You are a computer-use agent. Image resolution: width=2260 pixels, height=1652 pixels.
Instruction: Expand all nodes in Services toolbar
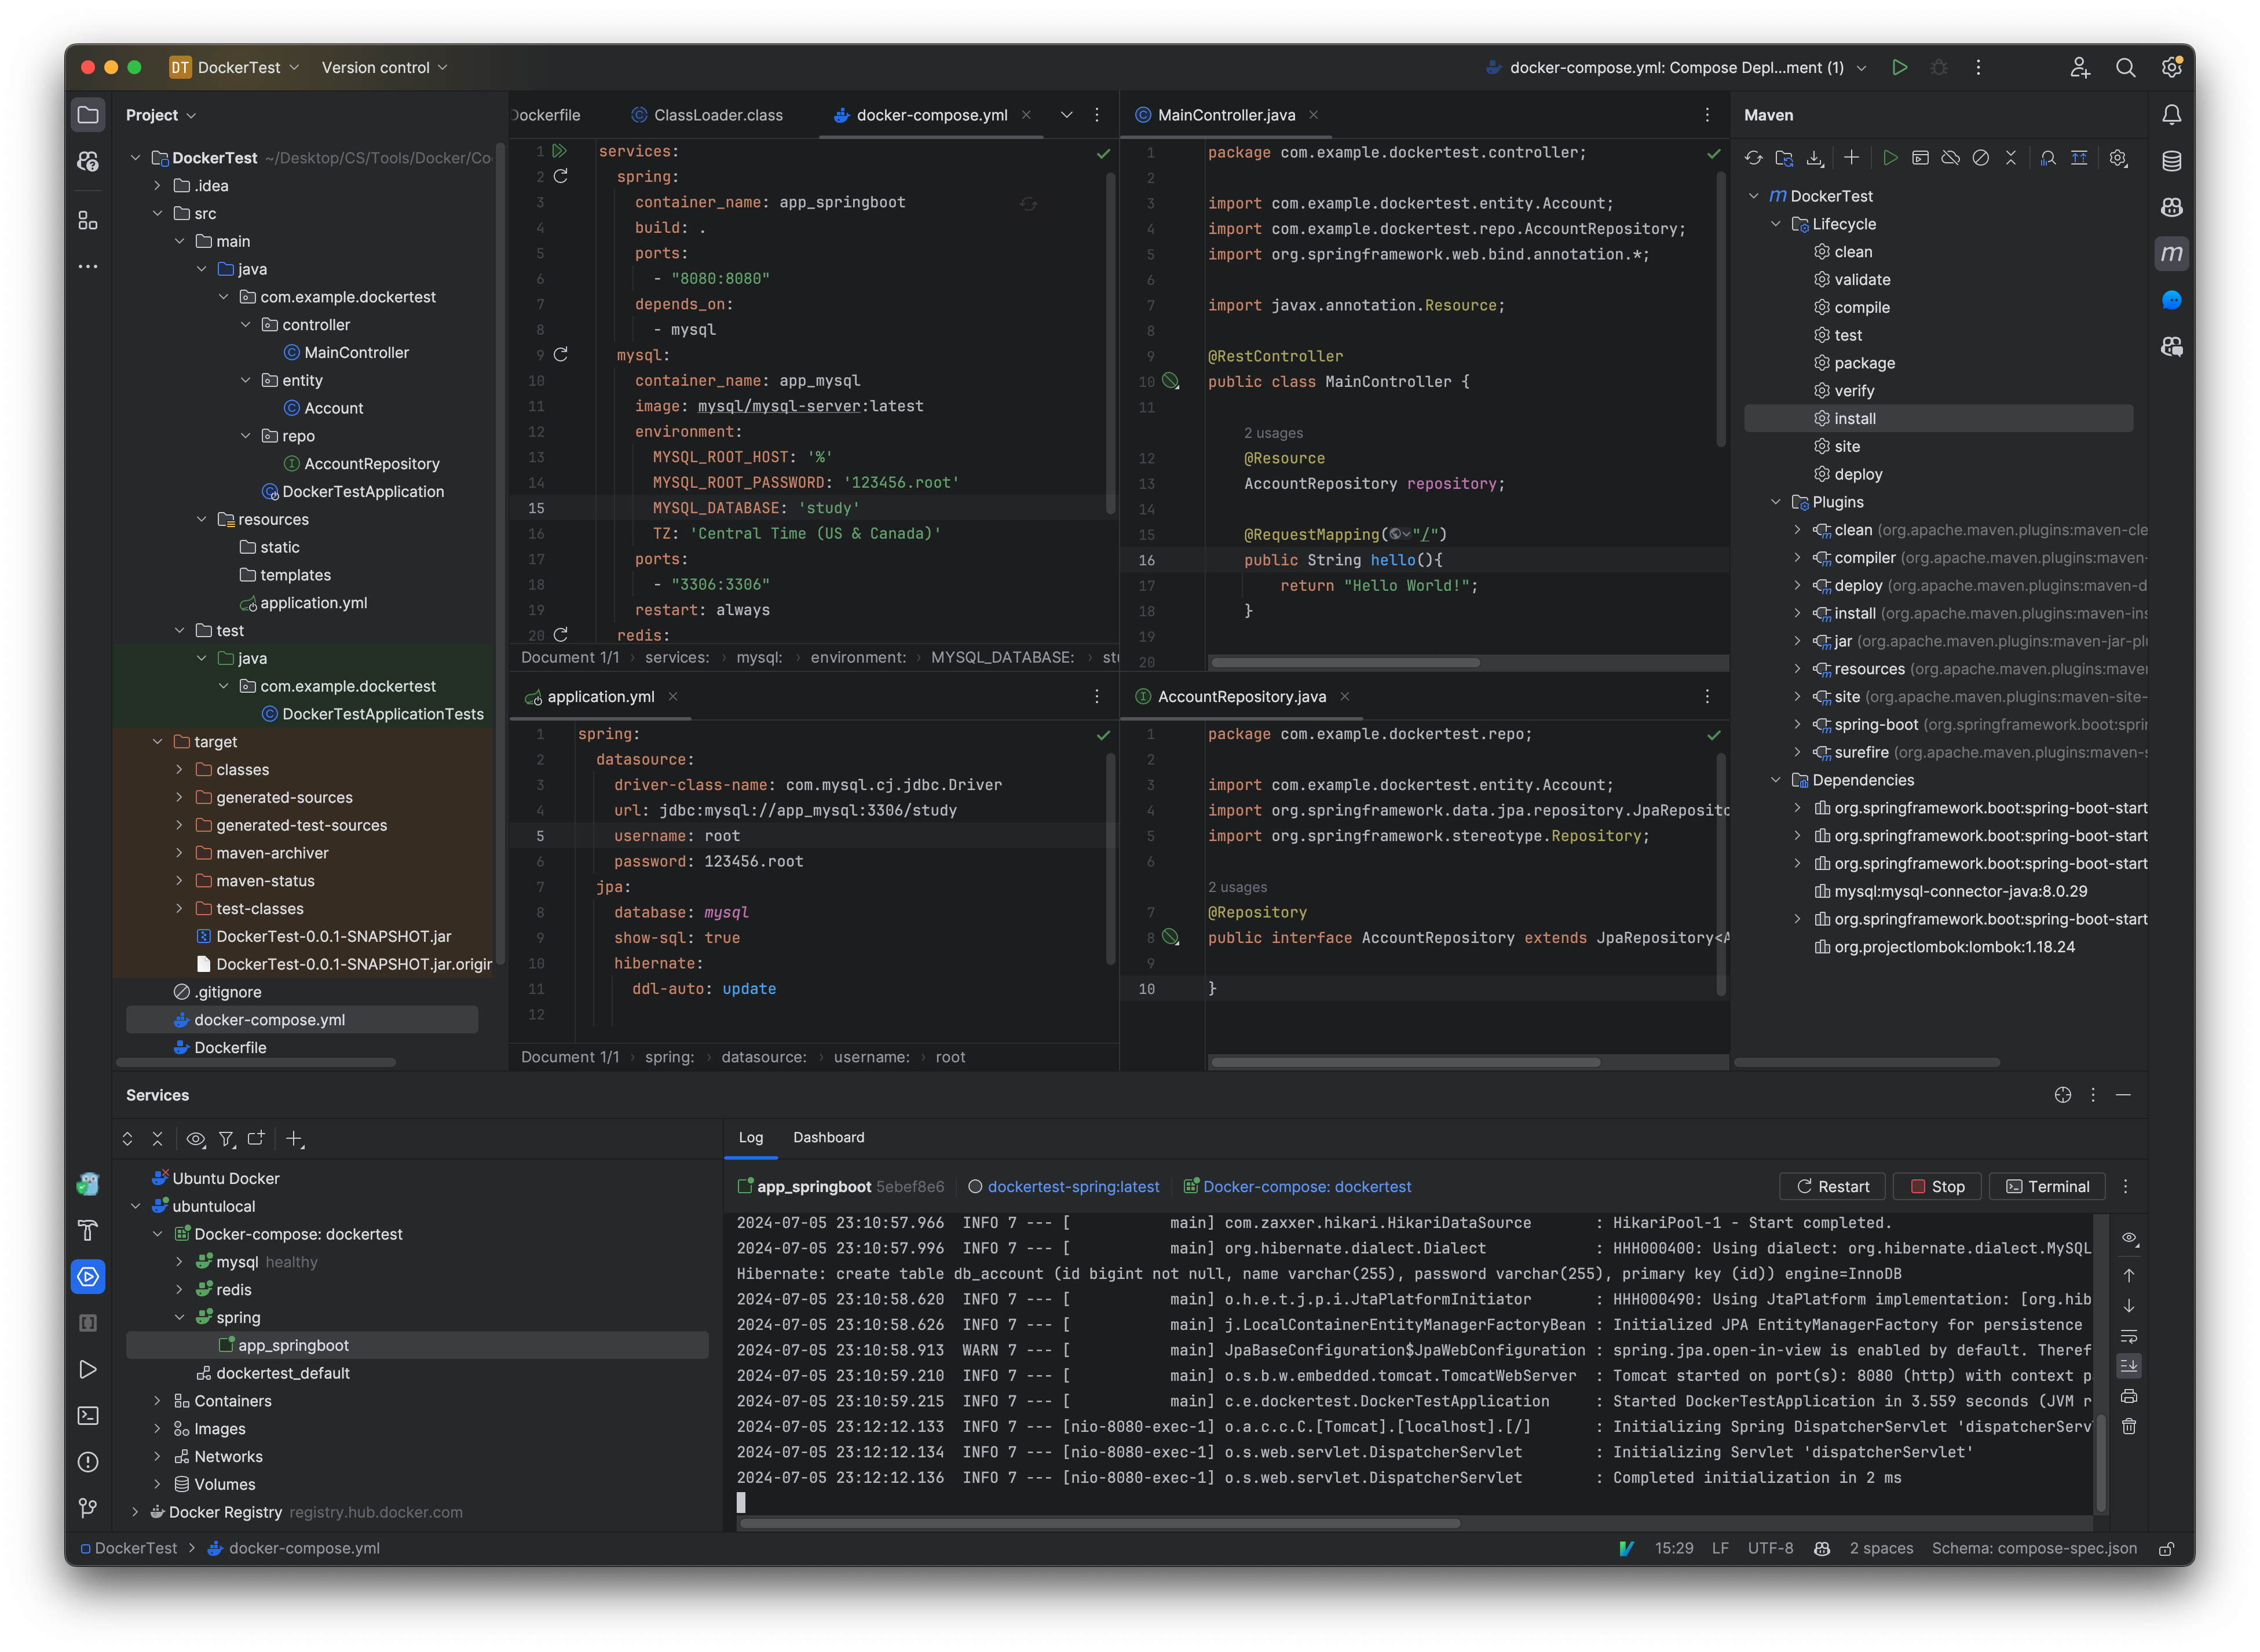[x=127, y=1139]
